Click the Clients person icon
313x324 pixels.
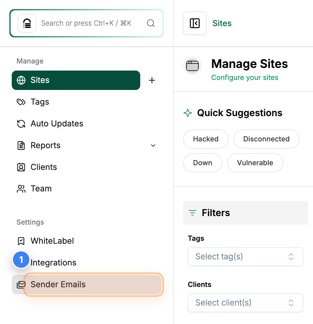point(21,167)
